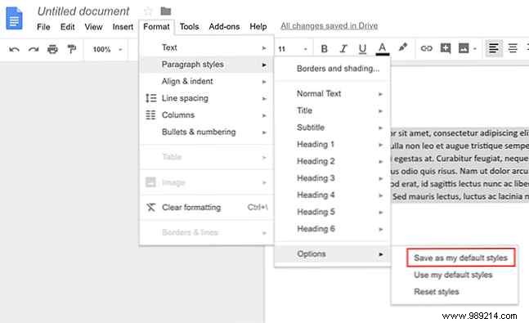Viewport: 529px width, 323px height.
Task: Close the open Format menu
Action: 156,27
